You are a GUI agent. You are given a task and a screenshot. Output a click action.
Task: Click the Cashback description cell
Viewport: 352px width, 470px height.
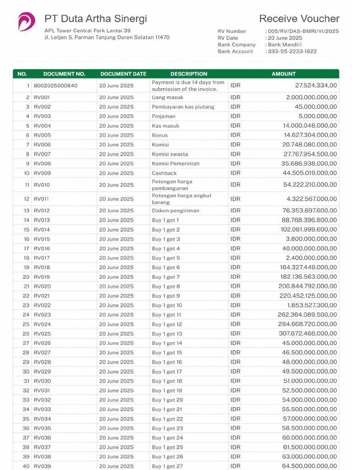click(x=165, y=173)
